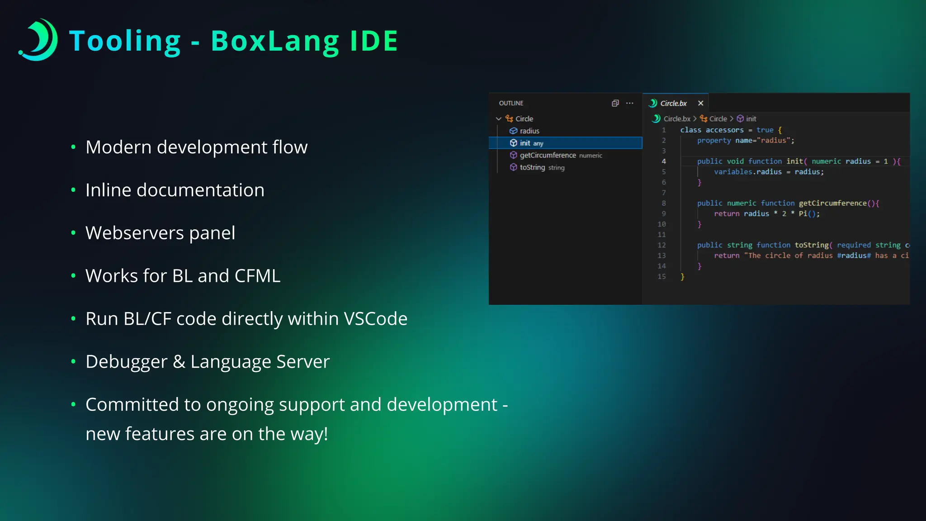Screen dimensions: 926x521
Task: Click the Circle class icon in outline
Action: pyautogui.click(x=509, y=118)
